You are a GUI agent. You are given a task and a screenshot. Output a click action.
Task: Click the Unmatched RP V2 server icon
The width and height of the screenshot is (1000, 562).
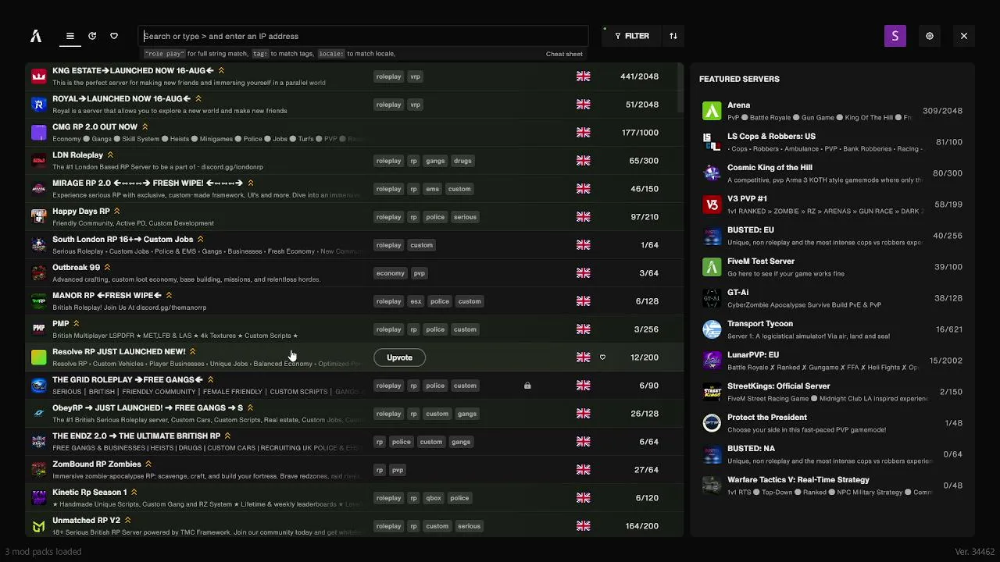(x=39, y=526)
